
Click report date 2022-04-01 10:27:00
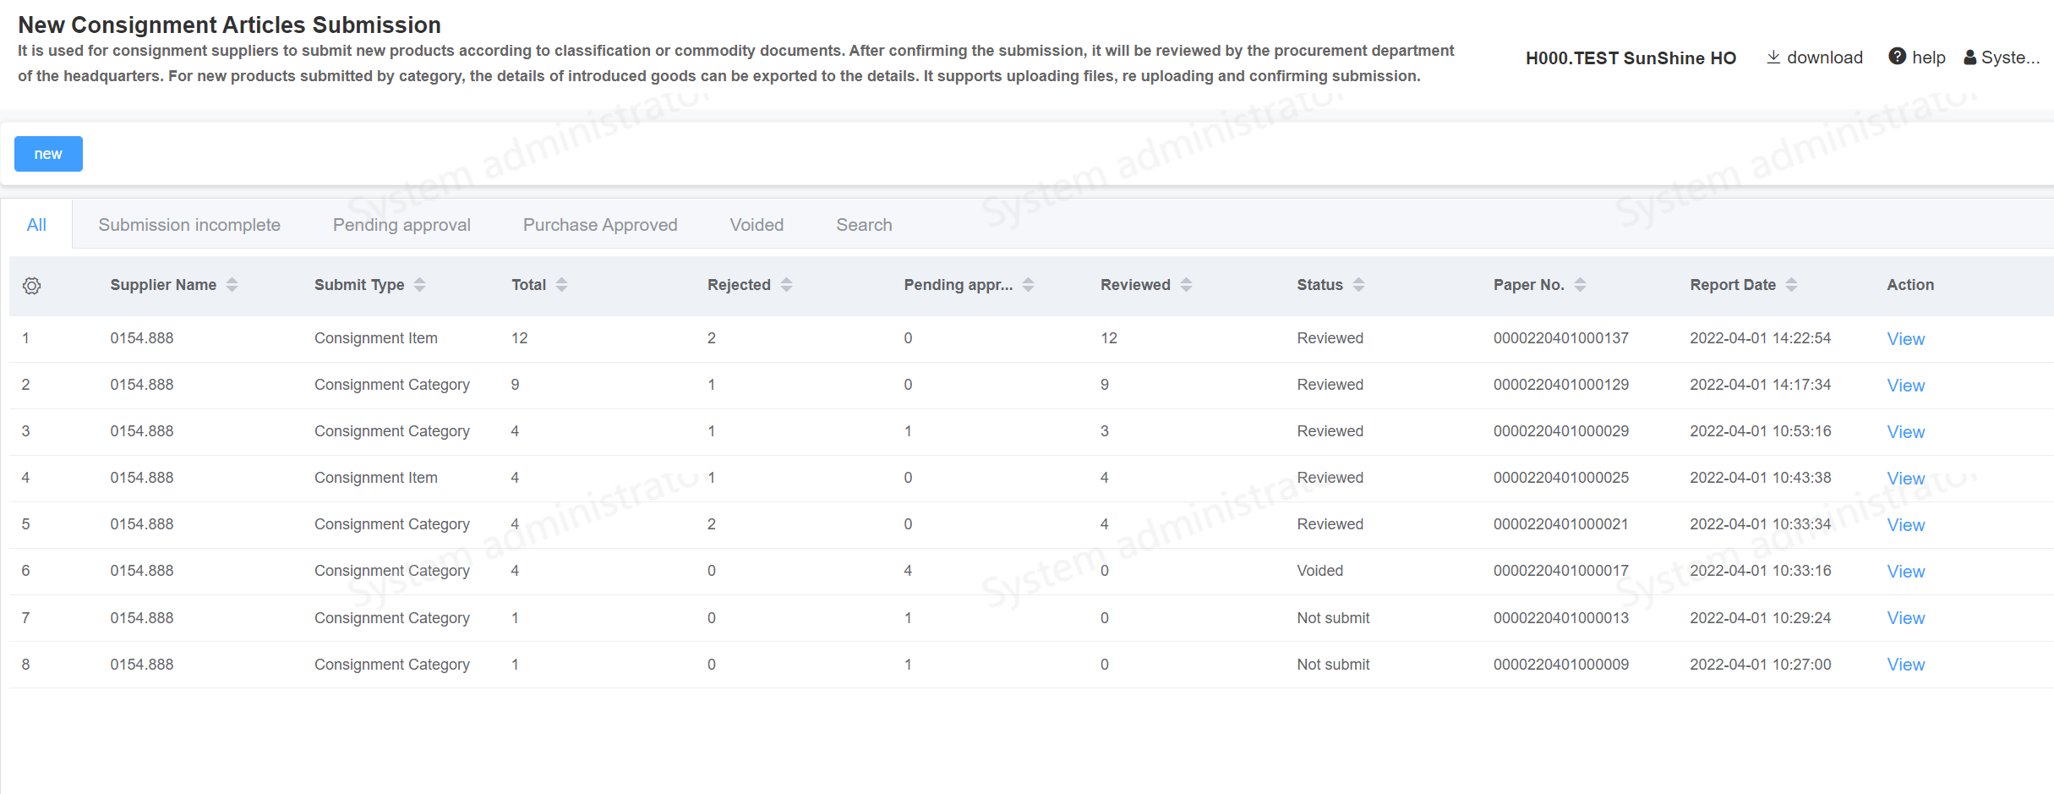1760,665
